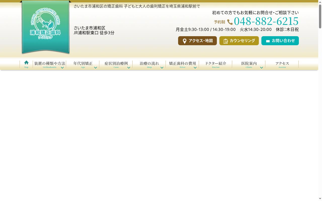Open the ドクター紹介 menu item
322x201 pixels.
pyautogui.click(x=216, y=64)
